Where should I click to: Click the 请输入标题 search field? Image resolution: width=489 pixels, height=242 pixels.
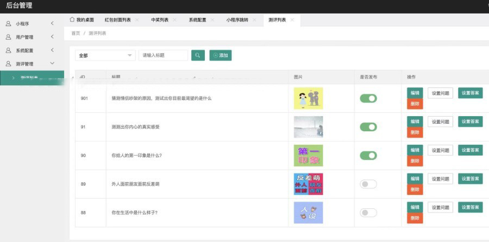click(163, 55)
